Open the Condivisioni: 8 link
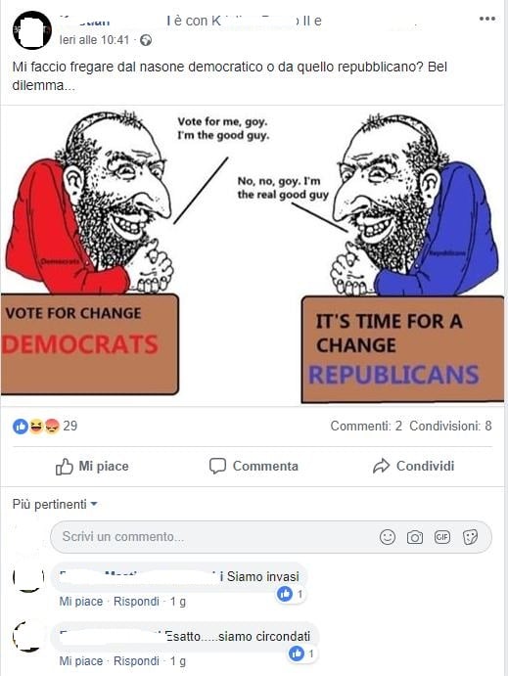 (450, 426)
